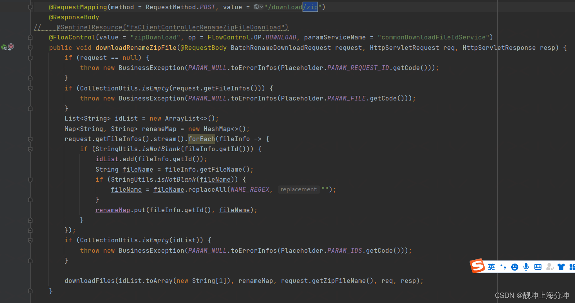This screenshot has height=303, width=575.
Task: Click the green Spring endpoint gutter icon
Action: (x=4, y=47)
